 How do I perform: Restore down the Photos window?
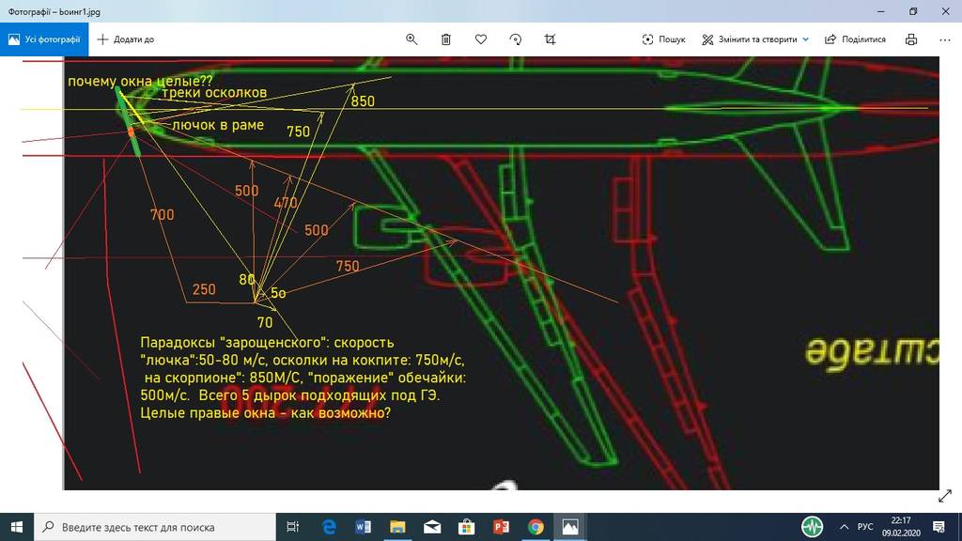(913, 11)
